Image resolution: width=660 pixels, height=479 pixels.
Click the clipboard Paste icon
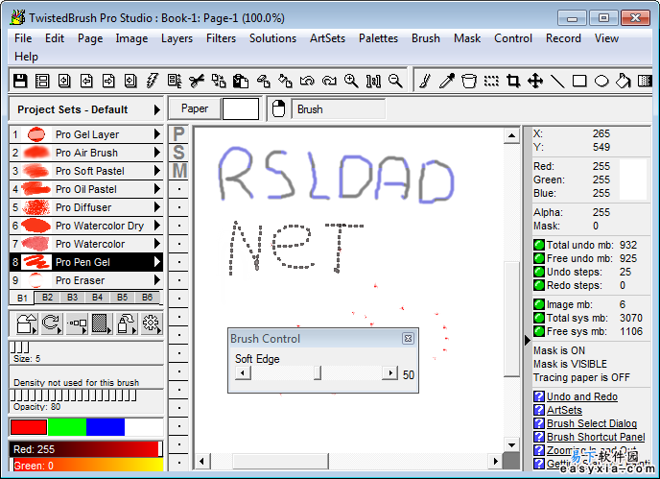[x=241, y=81]
